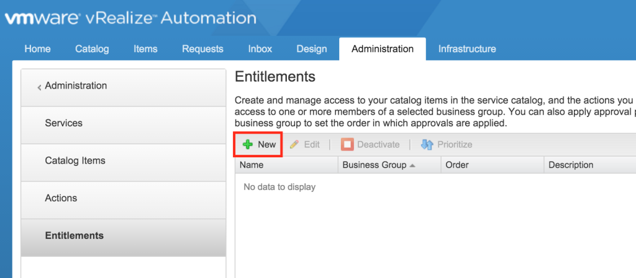The width and height of the screenshot is (636, 278).
Task: Click the Entitlements page heading
Action: point(275,76)
